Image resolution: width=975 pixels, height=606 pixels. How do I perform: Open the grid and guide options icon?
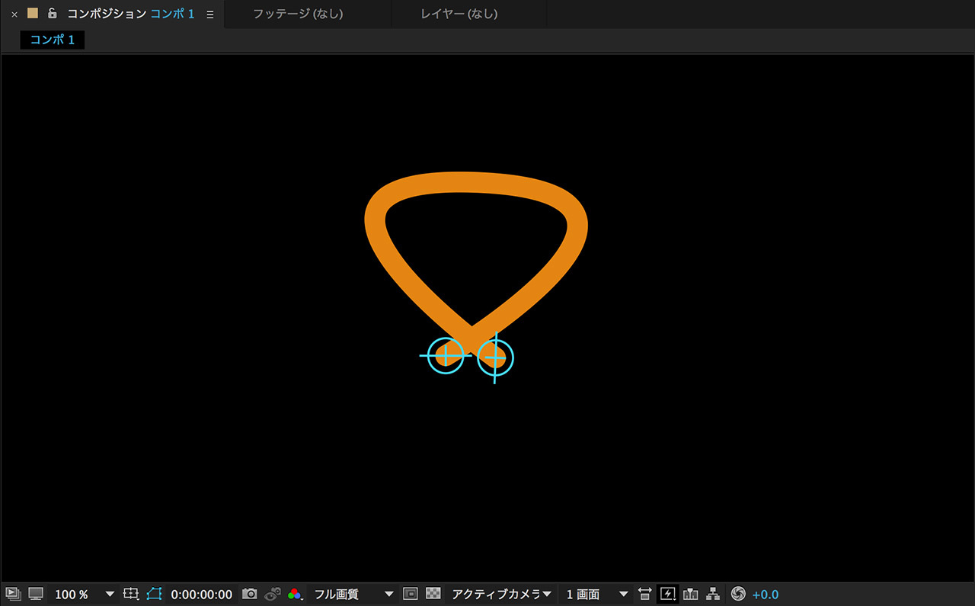131,594
